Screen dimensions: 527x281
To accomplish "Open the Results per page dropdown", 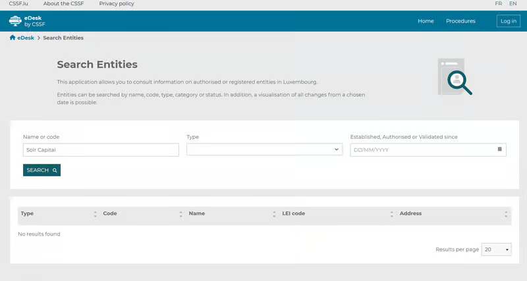I will [x=497, y=250].
